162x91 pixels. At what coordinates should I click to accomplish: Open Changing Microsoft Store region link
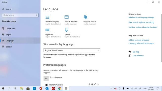141,43
